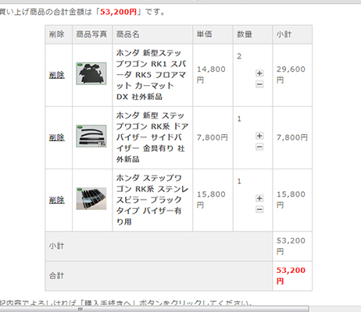Click plus icon for door visor item
The image size is (361, 312).
point(259,136)
